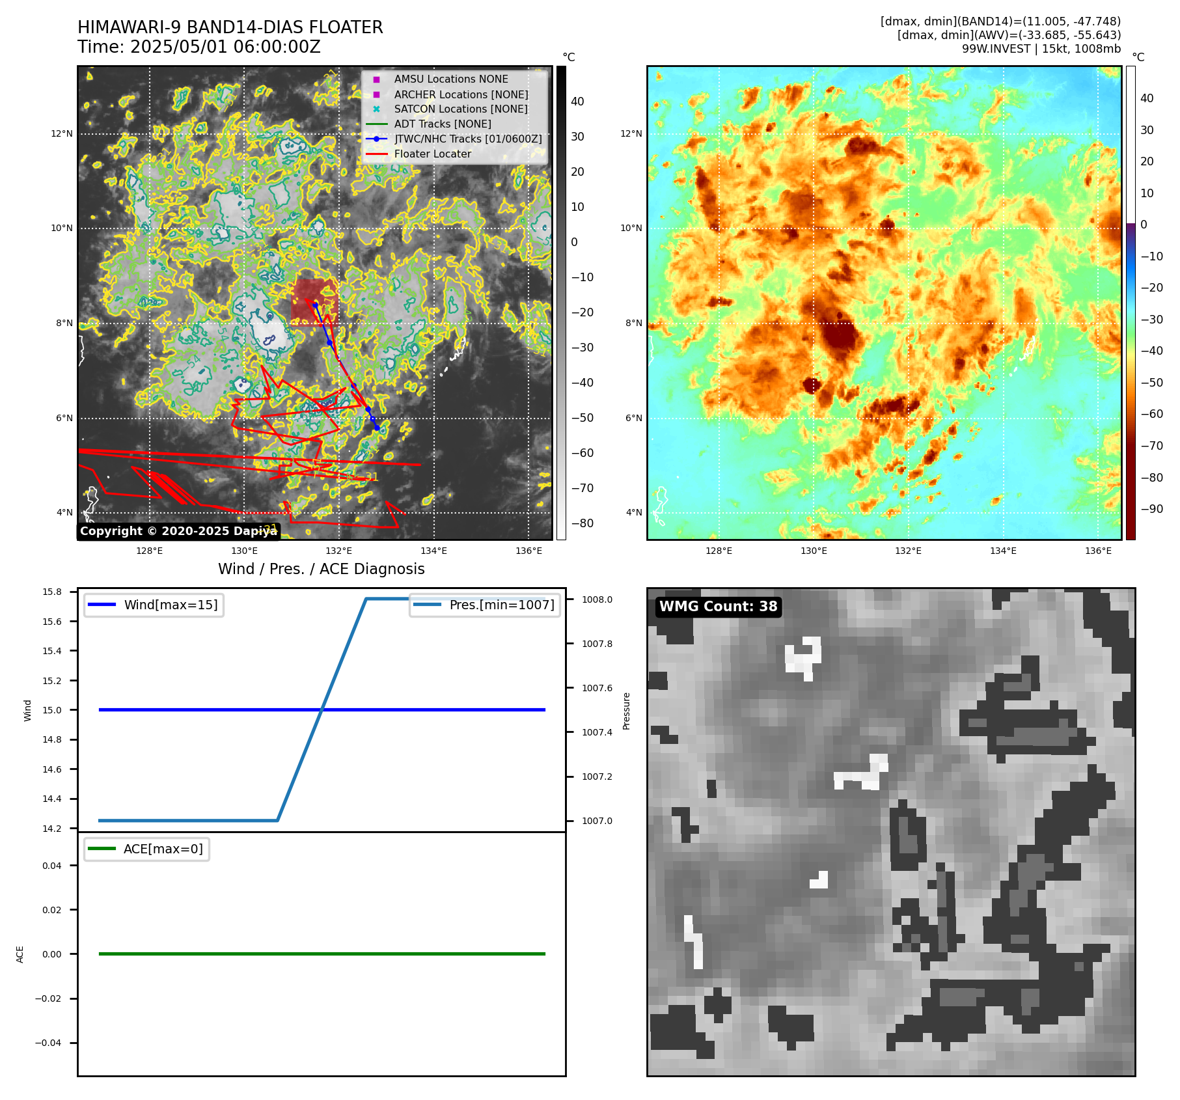Click the Wind / Pres. / ACE Diagnosis title
The width and height of the screenshot is (1180, 1100).
(x=322, y=569)
